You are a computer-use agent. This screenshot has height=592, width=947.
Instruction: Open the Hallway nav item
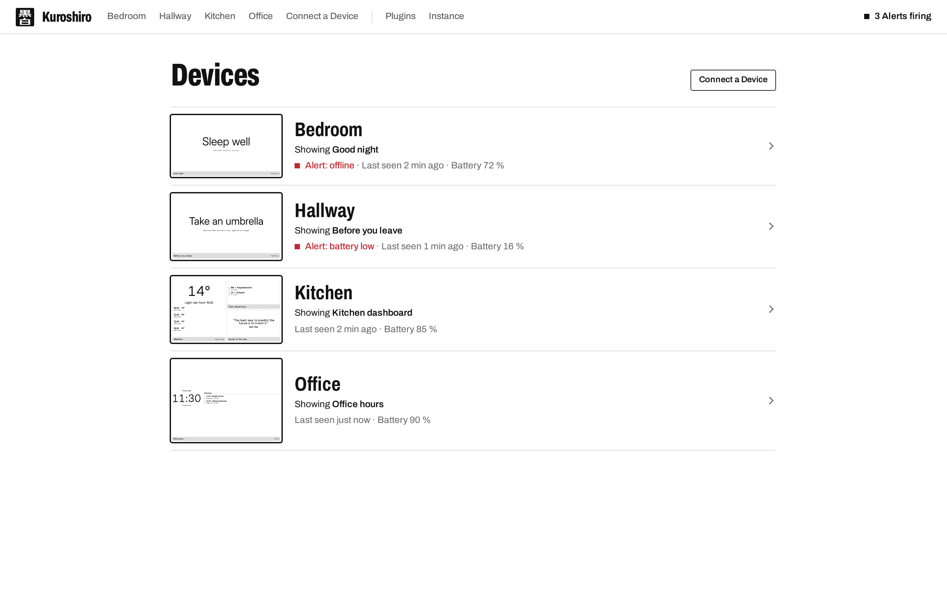pyautogui.click(x=175, y=16)
